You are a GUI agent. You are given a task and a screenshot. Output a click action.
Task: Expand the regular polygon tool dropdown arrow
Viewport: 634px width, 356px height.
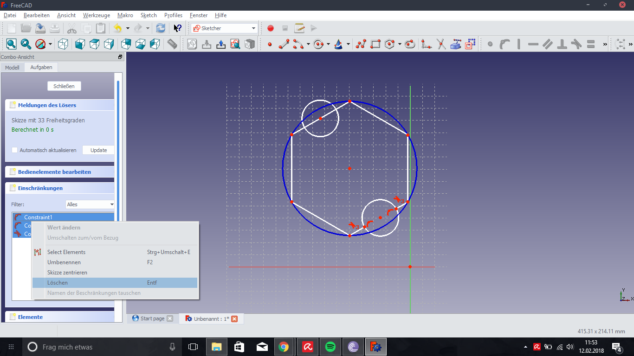[x=400, y=44]
